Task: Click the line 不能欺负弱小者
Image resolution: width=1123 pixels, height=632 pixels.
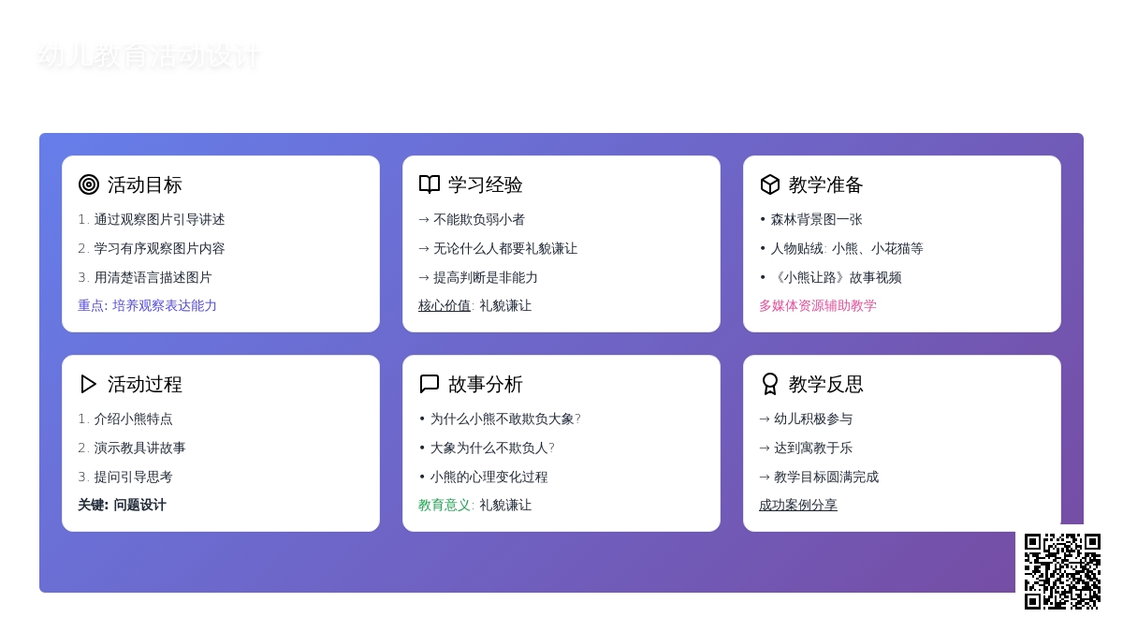Action: 472,219
